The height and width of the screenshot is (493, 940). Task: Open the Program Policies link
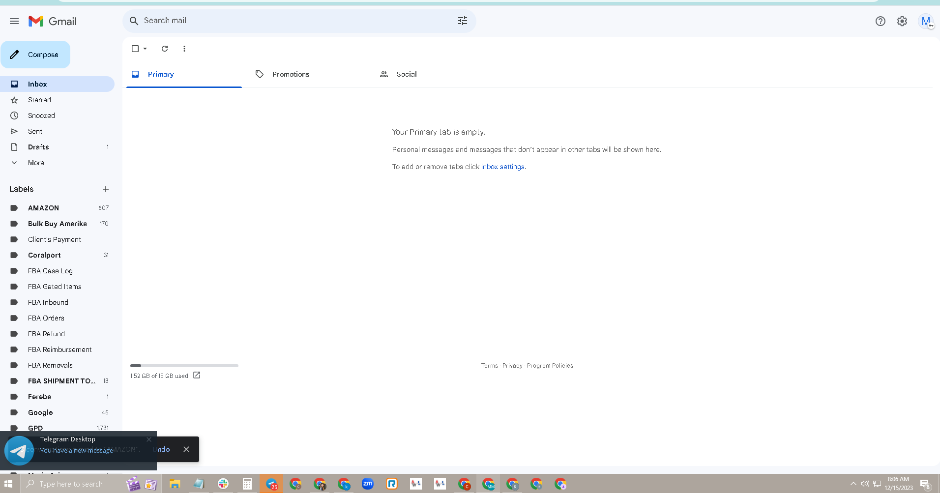[x=550, y=366]
